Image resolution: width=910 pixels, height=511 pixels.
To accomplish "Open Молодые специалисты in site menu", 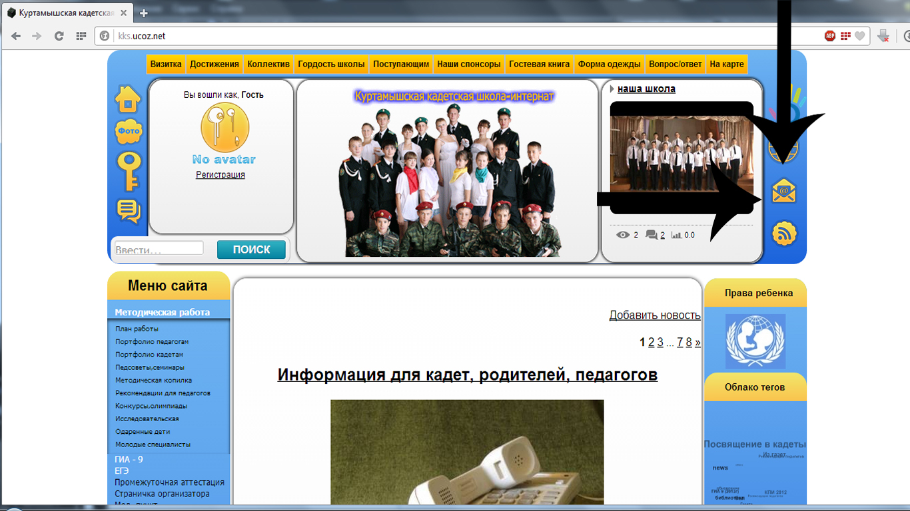I will pos(153,444).
